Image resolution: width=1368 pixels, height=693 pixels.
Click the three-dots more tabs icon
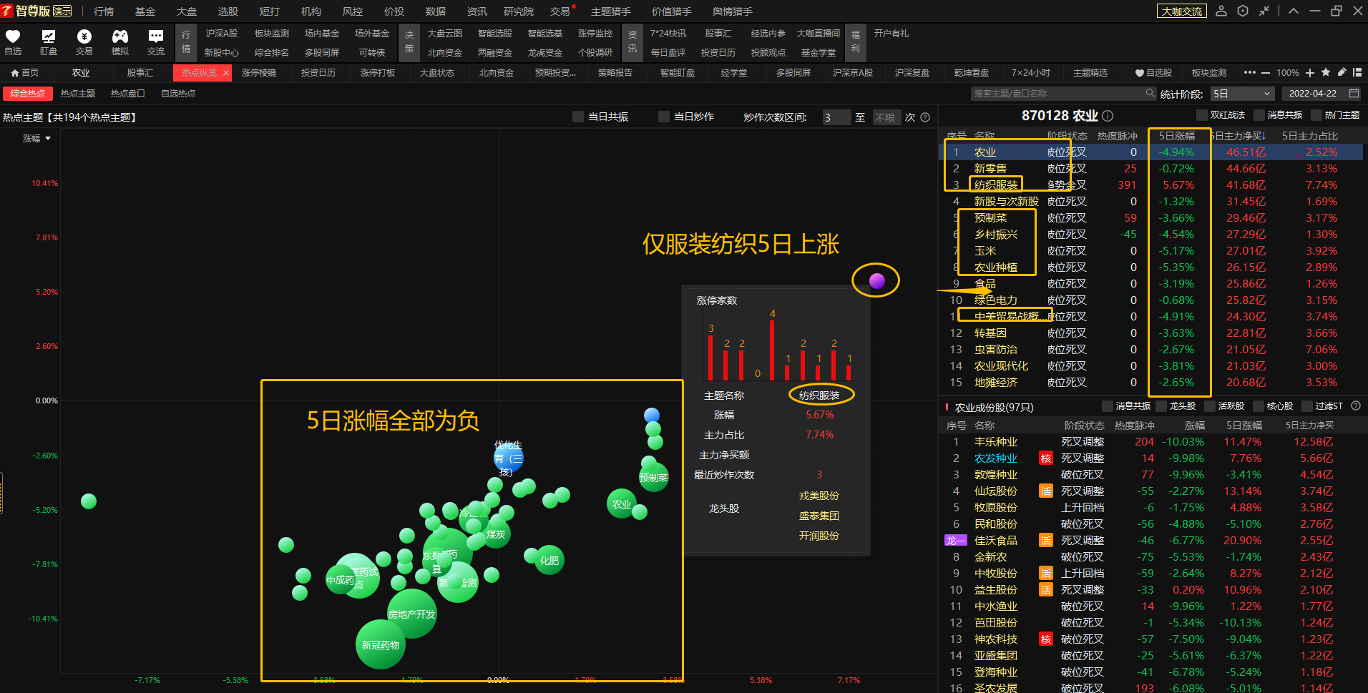pos(1250,72)
